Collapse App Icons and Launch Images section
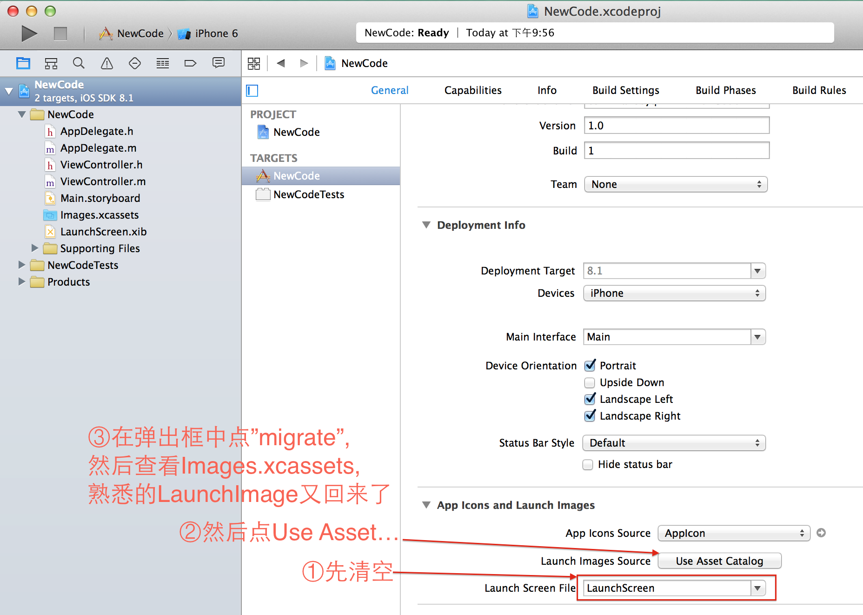Viewport: 863px width, 615px height. point(426,505)
